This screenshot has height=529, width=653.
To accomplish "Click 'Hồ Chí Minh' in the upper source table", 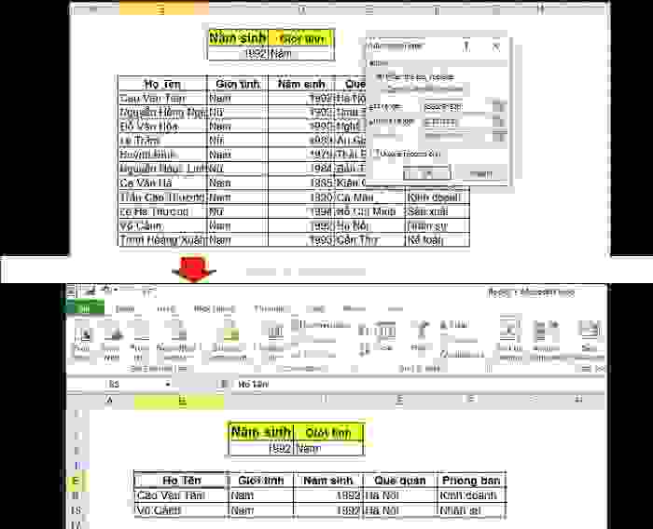I will (366, 211).
